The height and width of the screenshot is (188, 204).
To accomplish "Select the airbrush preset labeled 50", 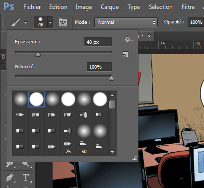I will [84, 147].
